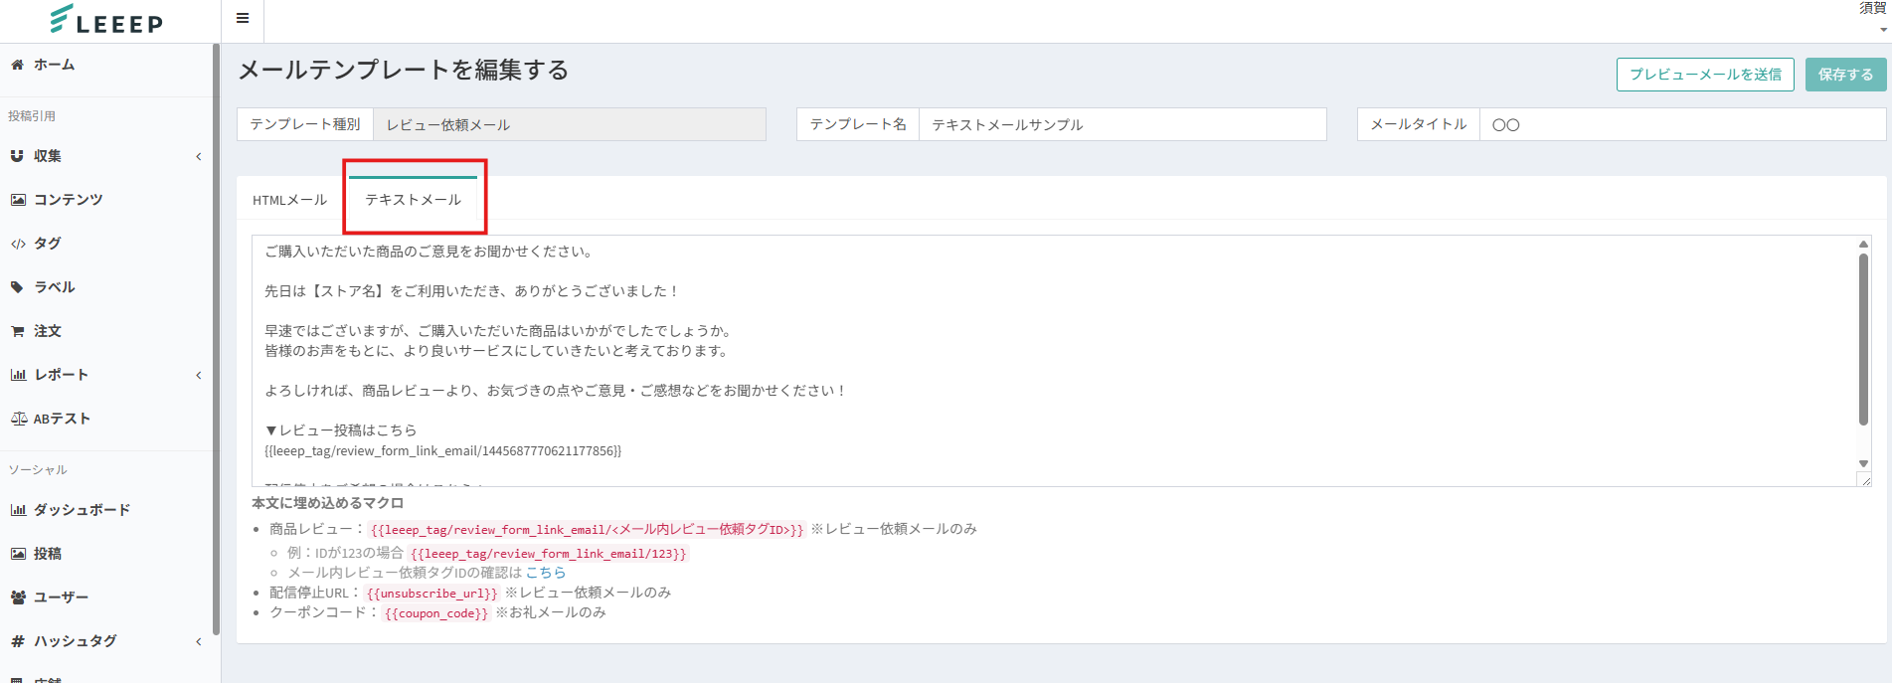Switch to the HTMLメール tab
The image size is (1892, 683).
click(x=289, y=200)
